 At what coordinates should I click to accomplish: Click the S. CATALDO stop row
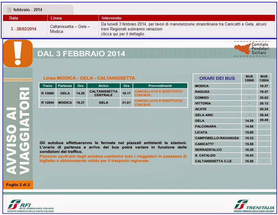232,155
